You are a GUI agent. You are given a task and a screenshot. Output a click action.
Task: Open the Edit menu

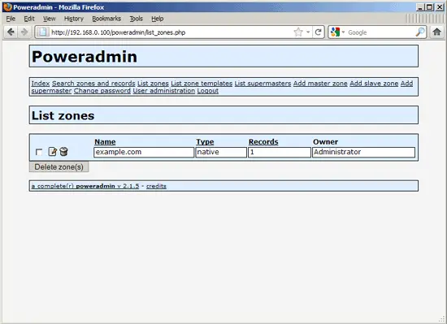point(29,19)
